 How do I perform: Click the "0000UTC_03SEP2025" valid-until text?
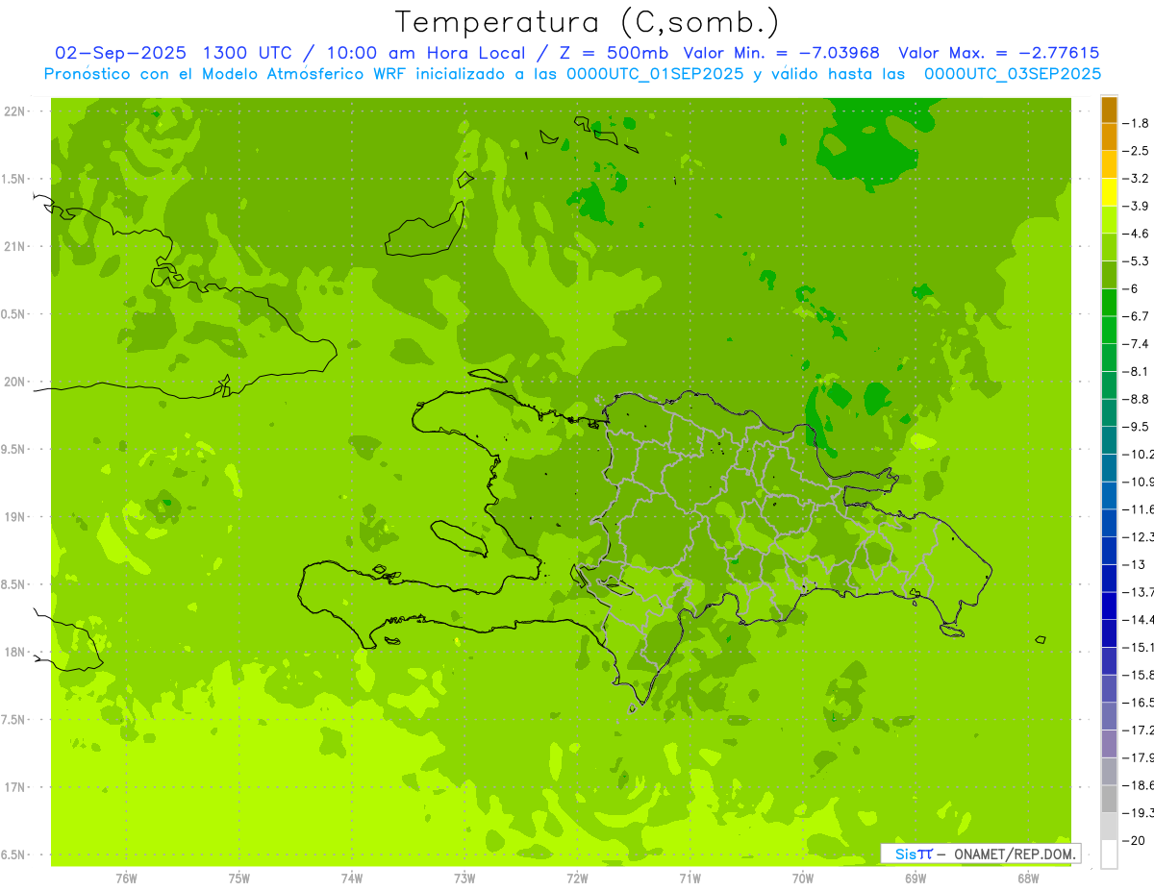1012,74
